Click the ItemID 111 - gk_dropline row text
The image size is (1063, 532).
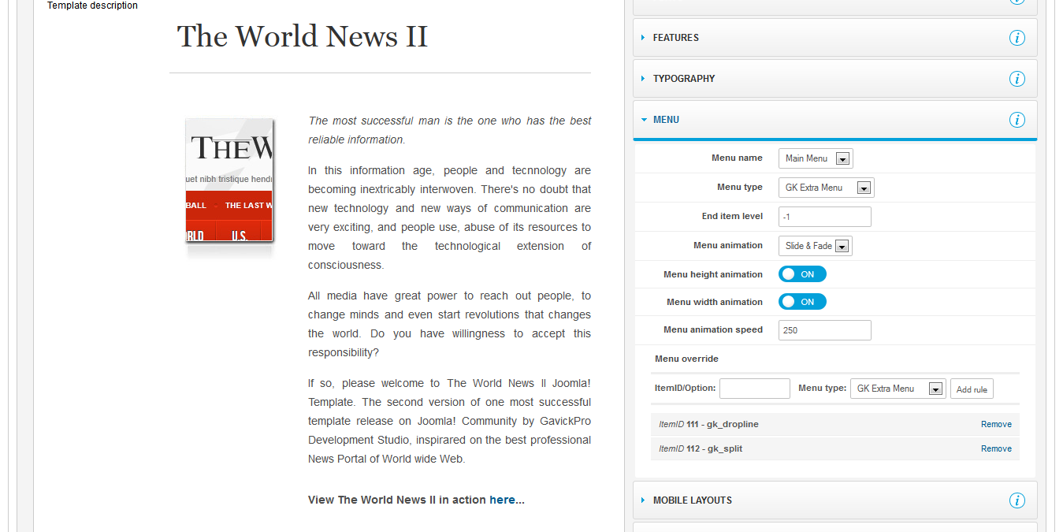coord(709,424)
